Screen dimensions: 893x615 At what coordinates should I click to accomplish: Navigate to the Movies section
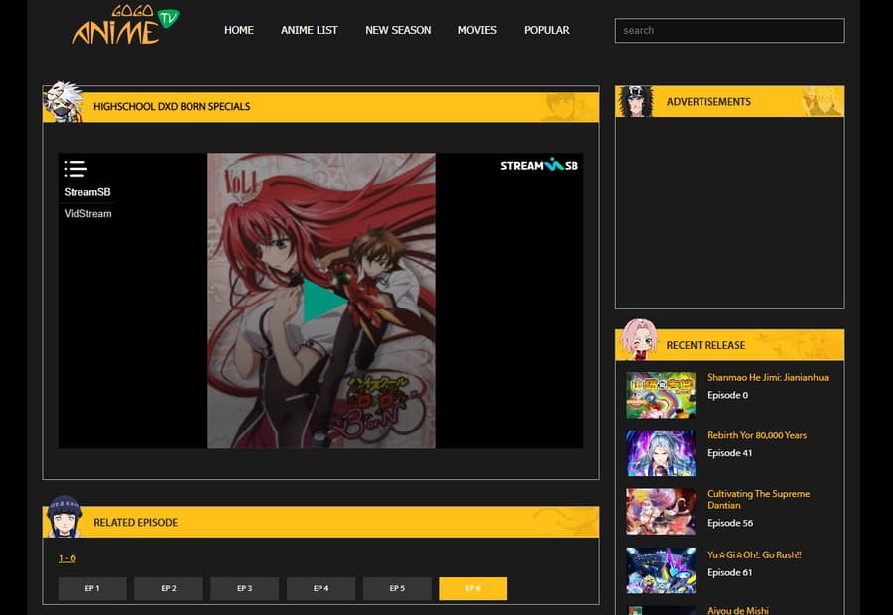[477, 30]
